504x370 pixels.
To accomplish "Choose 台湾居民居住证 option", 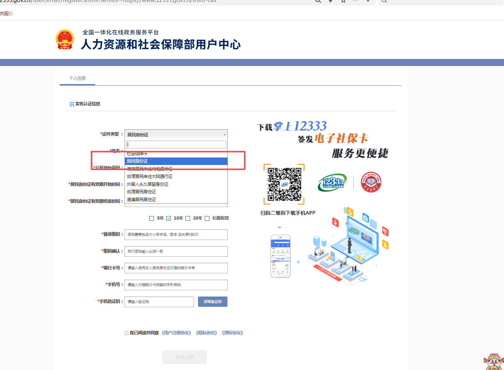I will tap(176, 192).
